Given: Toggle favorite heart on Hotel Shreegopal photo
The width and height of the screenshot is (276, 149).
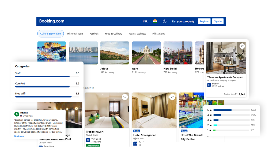Looking at the screenshot, I should pos(172,97).
